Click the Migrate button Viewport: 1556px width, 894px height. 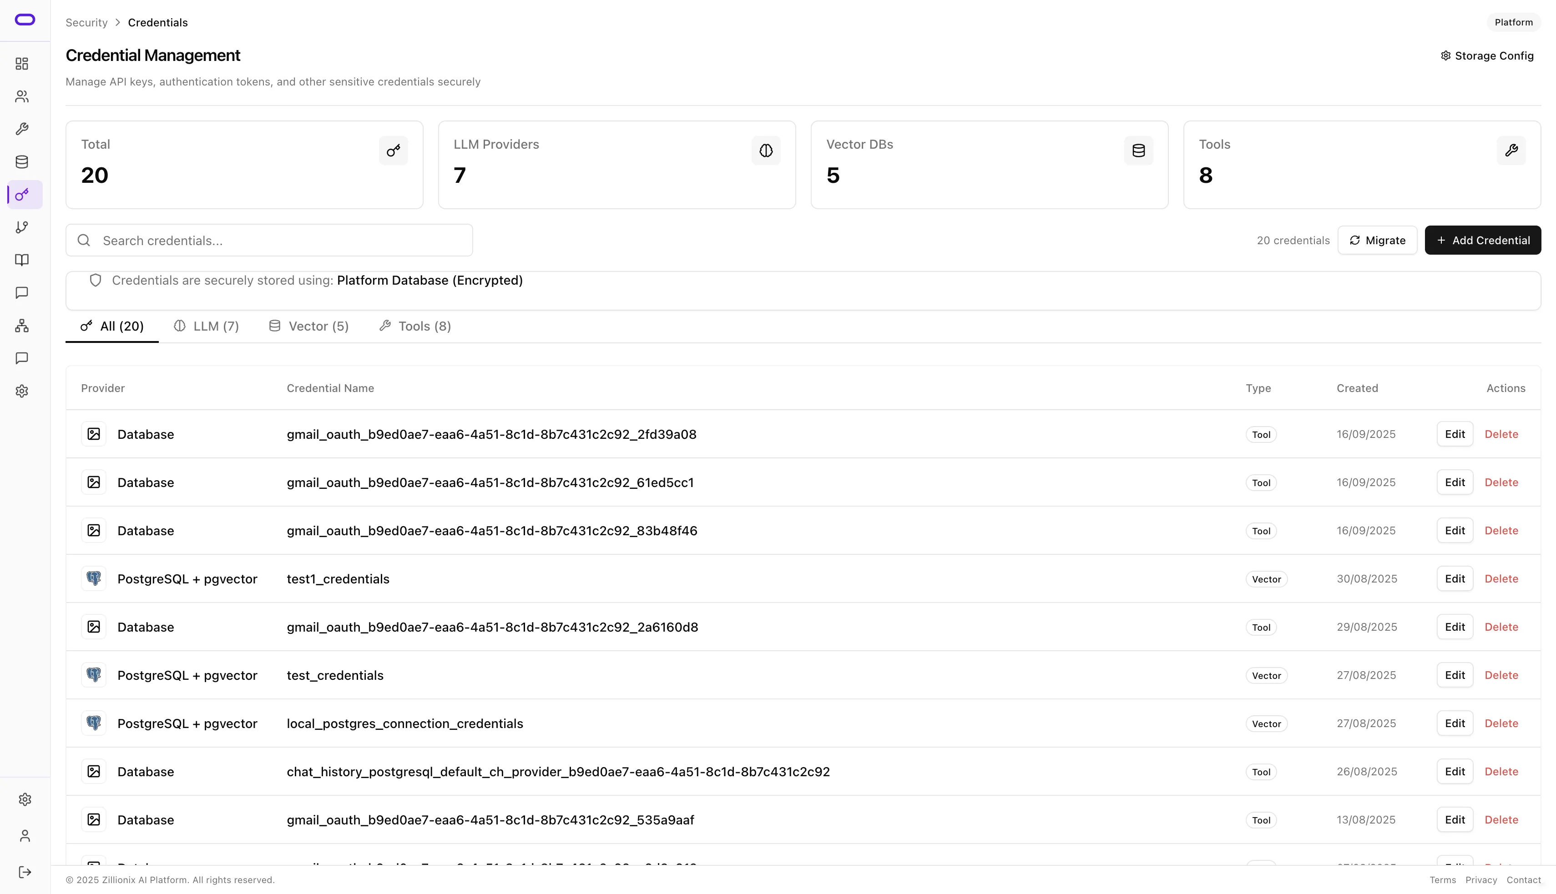1377,240
